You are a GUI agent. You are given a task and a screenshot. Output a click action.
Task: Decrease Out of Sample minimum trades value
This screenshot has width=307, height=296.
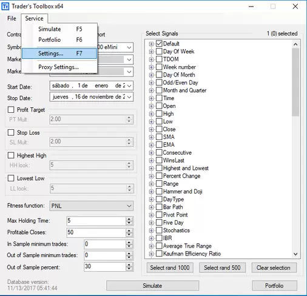tap(129, 258)
